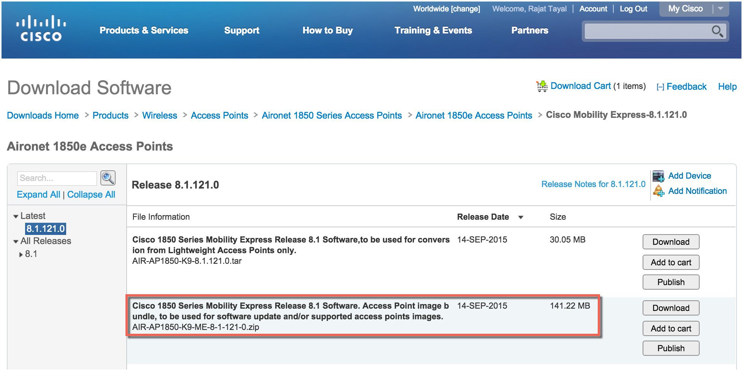Open Aironet 1850 Series Access Points breadcrumb
Viewport: 743px width, 371px height.
coord(332,116)
